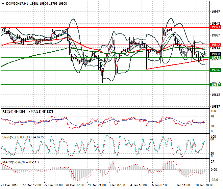
Task: Click the 19612 price axis value
Action: [x=216, y=94]
